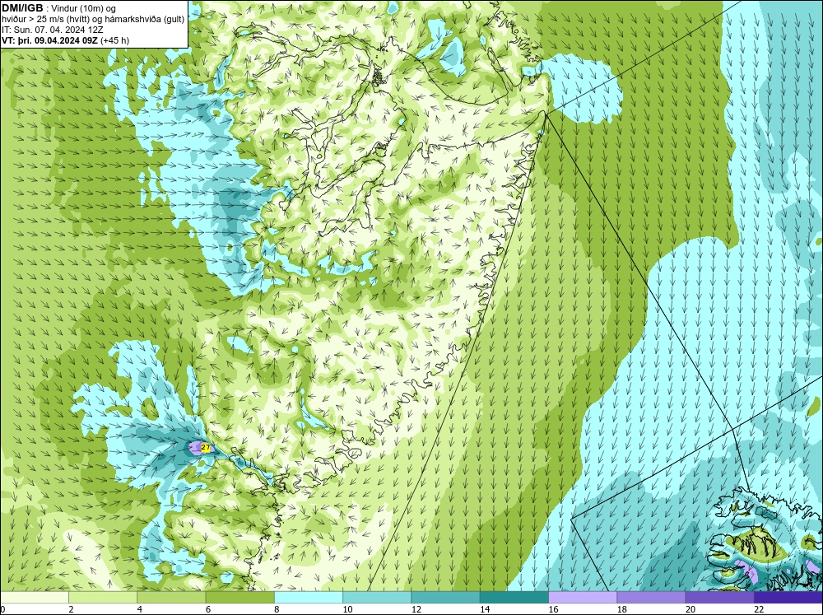823x615 pixels.
Task: Click legend scale label 12
Action: [416, 609]
